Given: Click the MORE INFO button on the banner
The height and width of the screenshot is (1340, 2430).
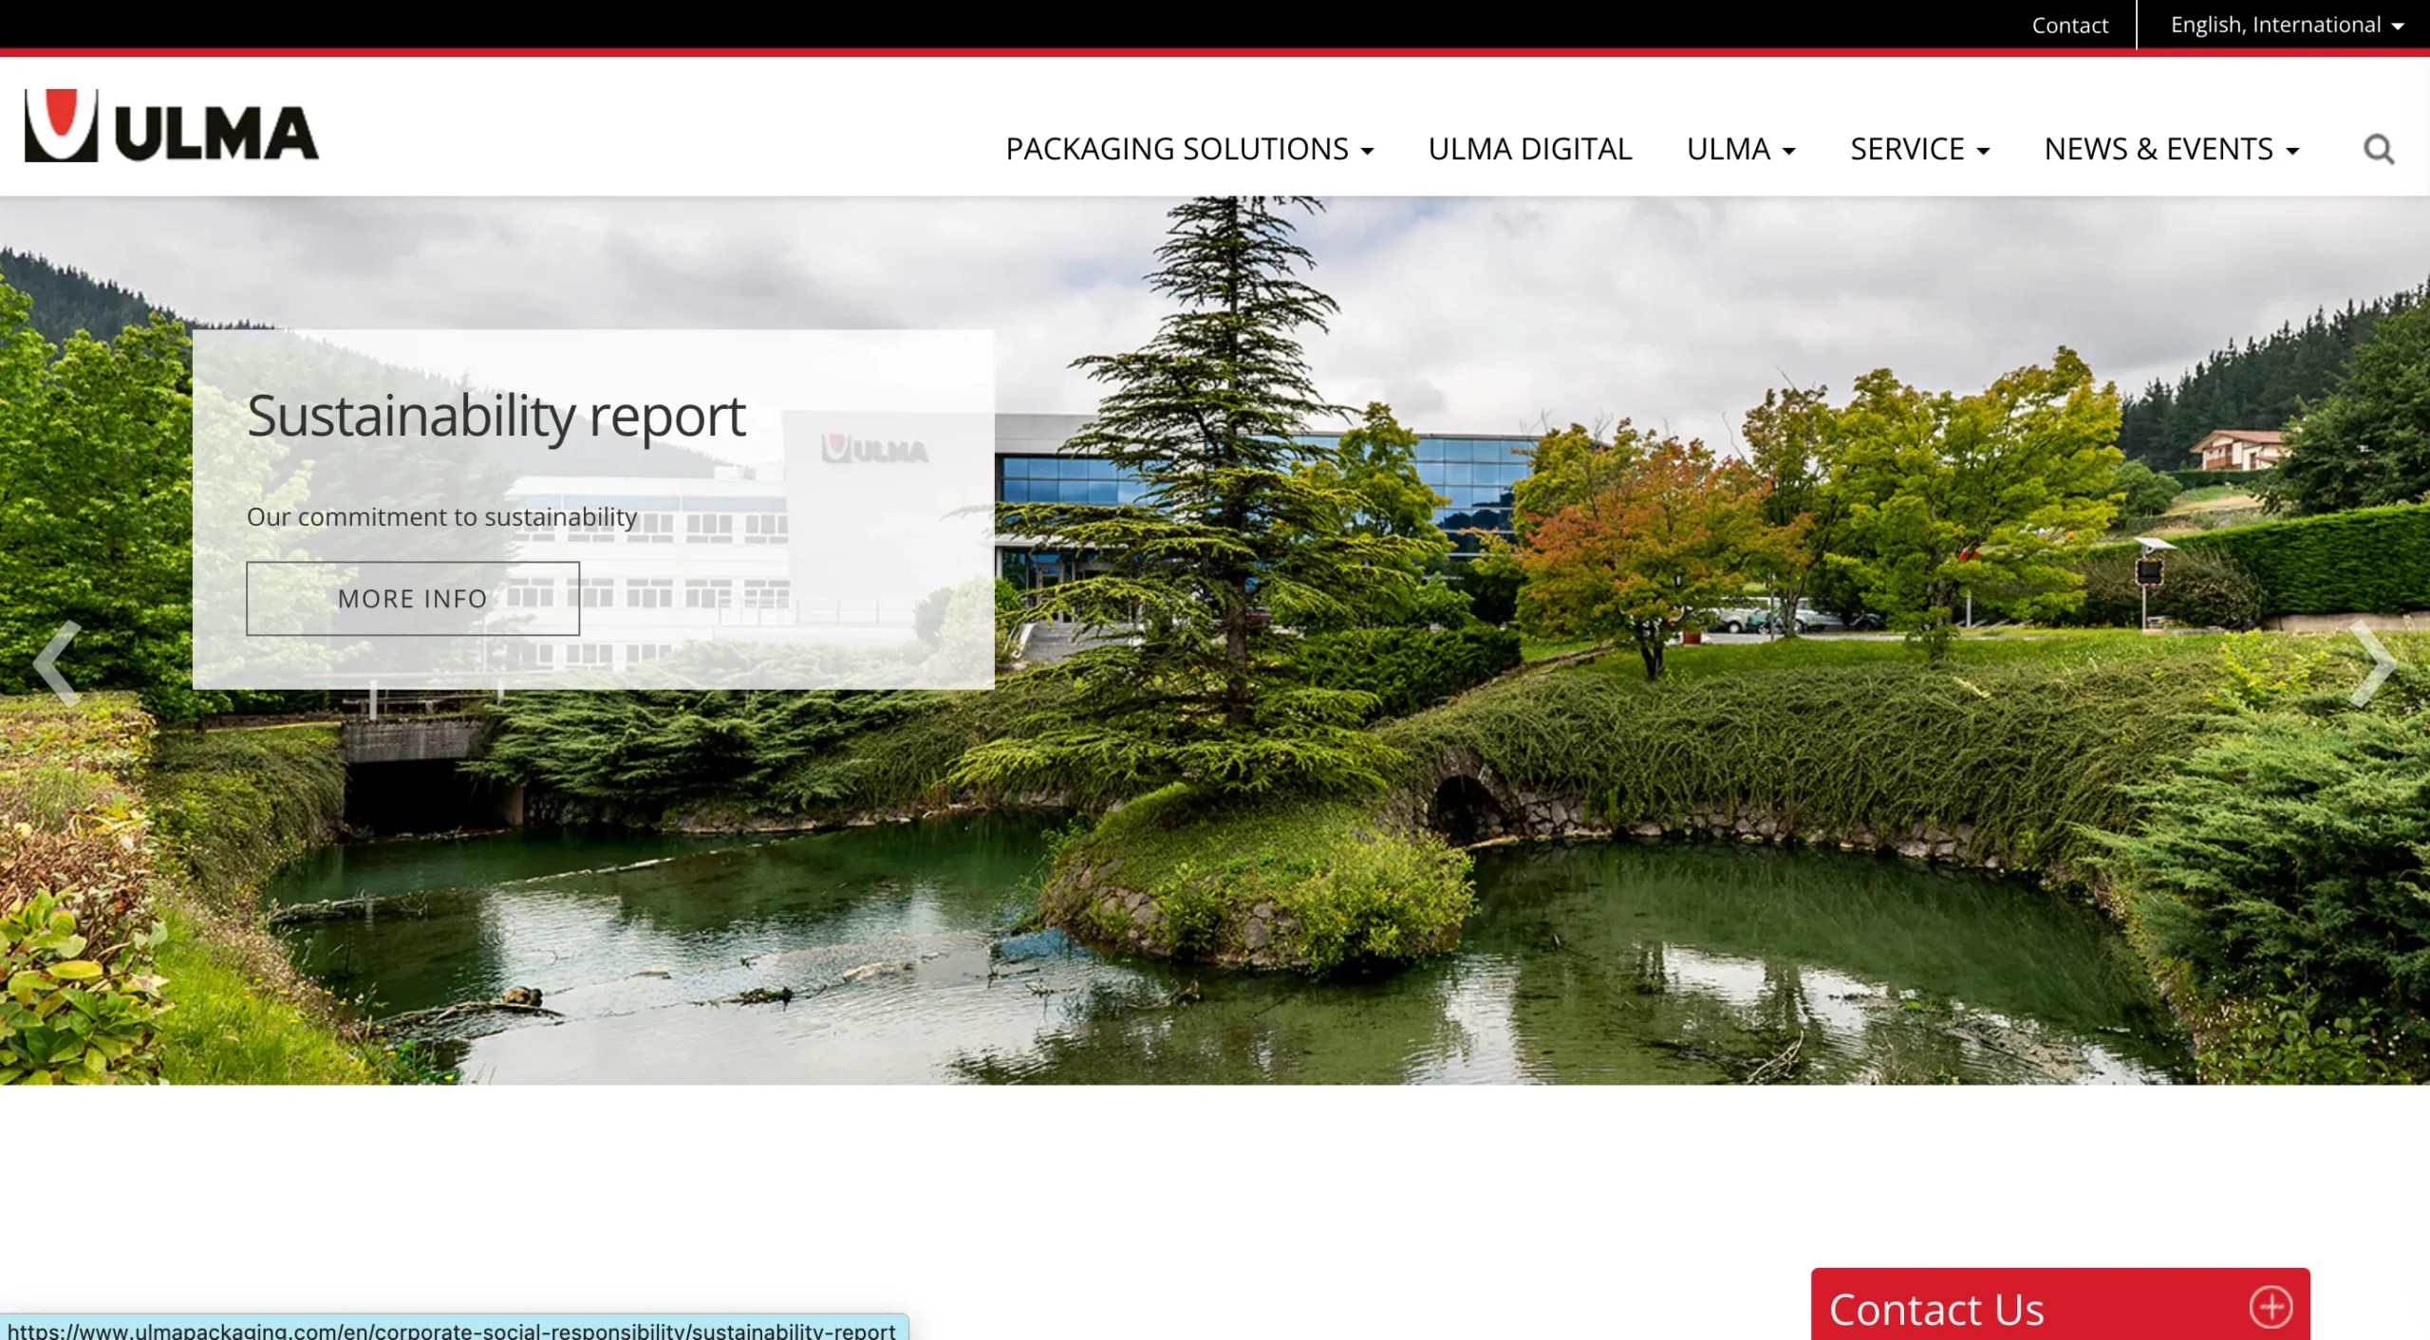Looking at the screenshot, I should coord(412,598).
